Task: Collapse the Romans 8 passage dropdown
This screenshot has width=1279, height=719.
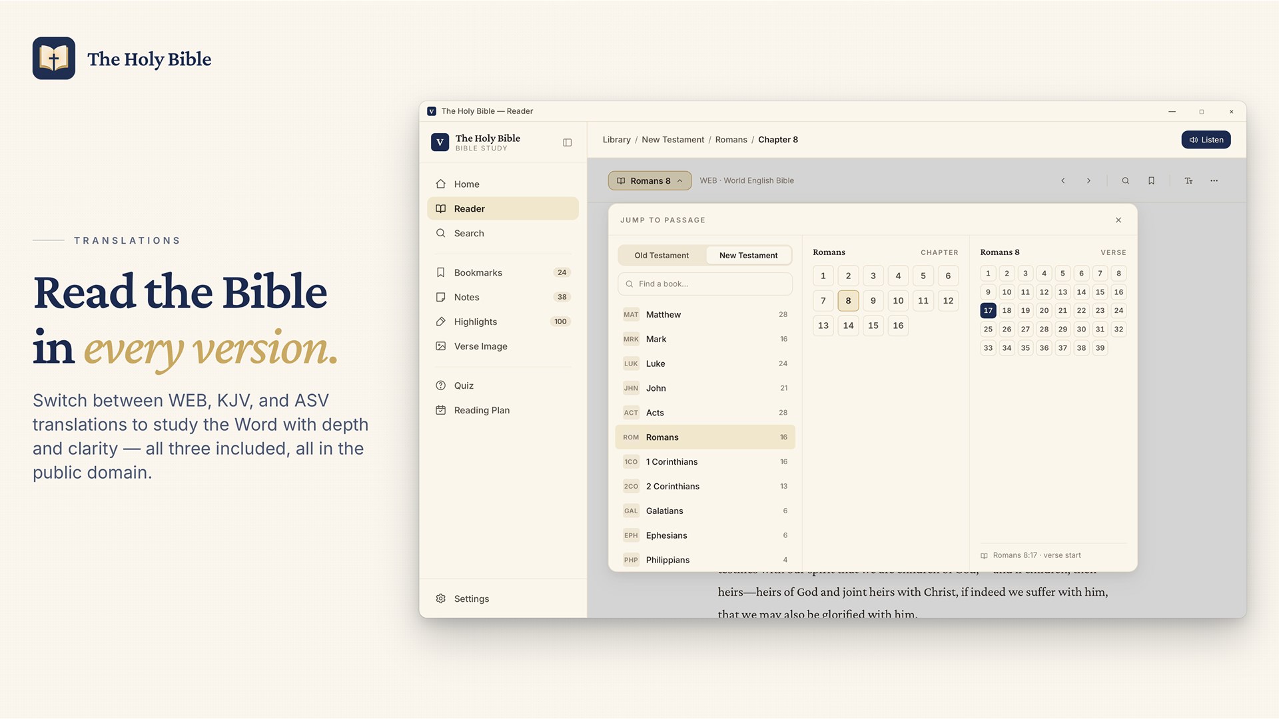Action: click(x=649, y=181)
